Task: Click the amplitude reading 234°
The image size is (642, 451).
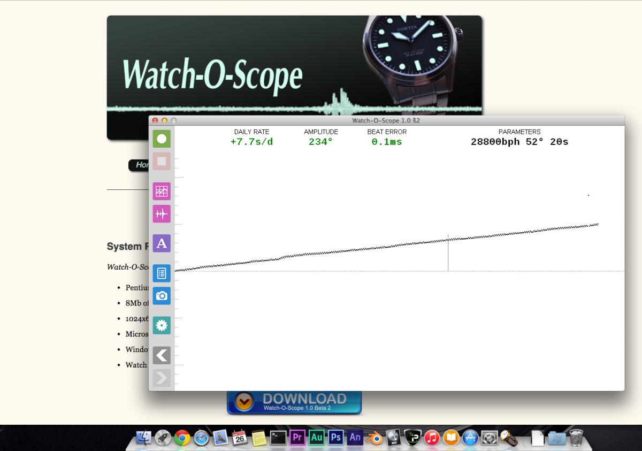Action: (x=320, y=142)
